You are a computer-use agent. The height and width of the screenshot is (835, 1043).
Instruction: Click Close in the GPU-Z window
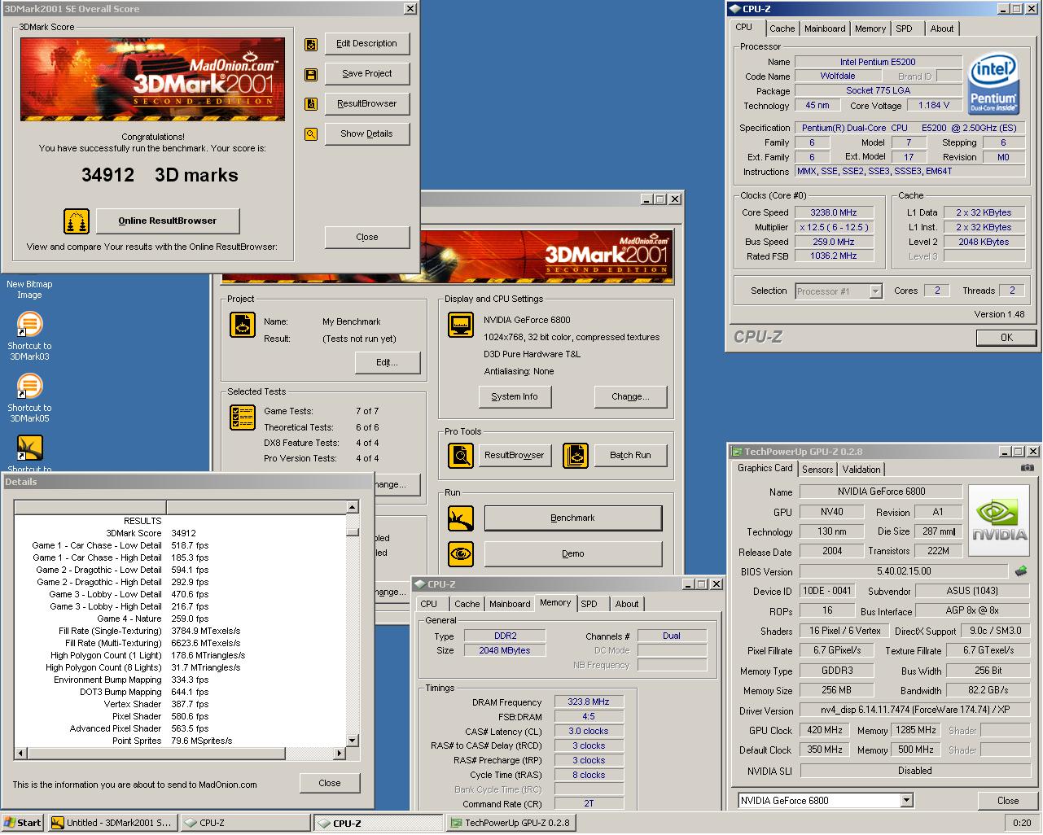tap(1008, 801)
